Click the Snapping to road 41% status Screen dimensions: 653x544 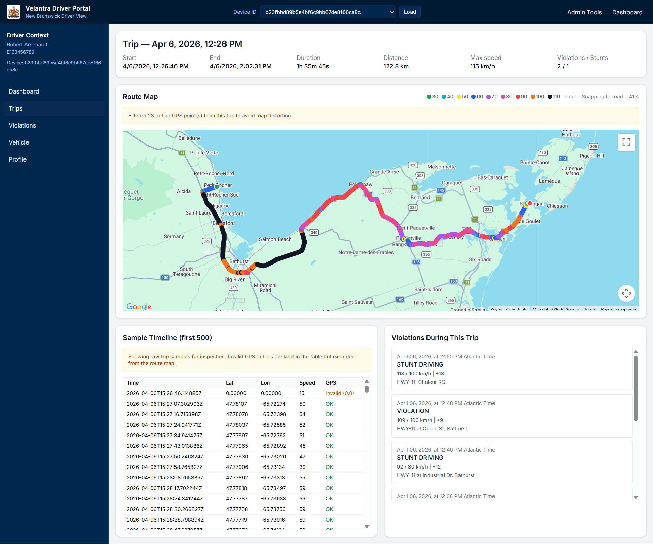point(610,97)
